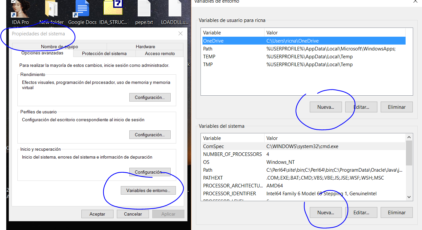Switch to the Hardware tab

[x=145, y=47]
